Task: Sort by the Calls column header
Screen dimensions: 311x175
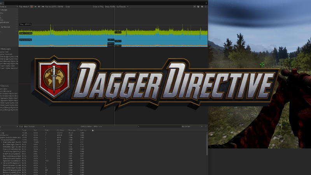Action: [47, 130]
